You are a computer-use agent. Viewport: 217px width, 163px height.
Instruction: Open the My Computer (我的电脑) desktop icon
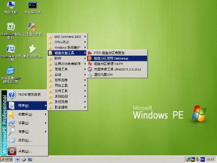pos(11,7)
